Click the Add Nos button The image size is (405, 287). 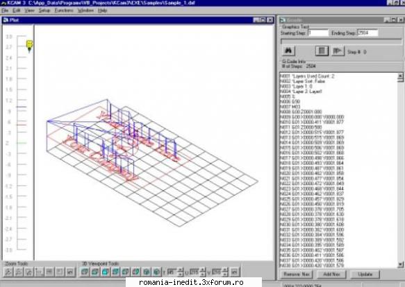coord(331,274)
